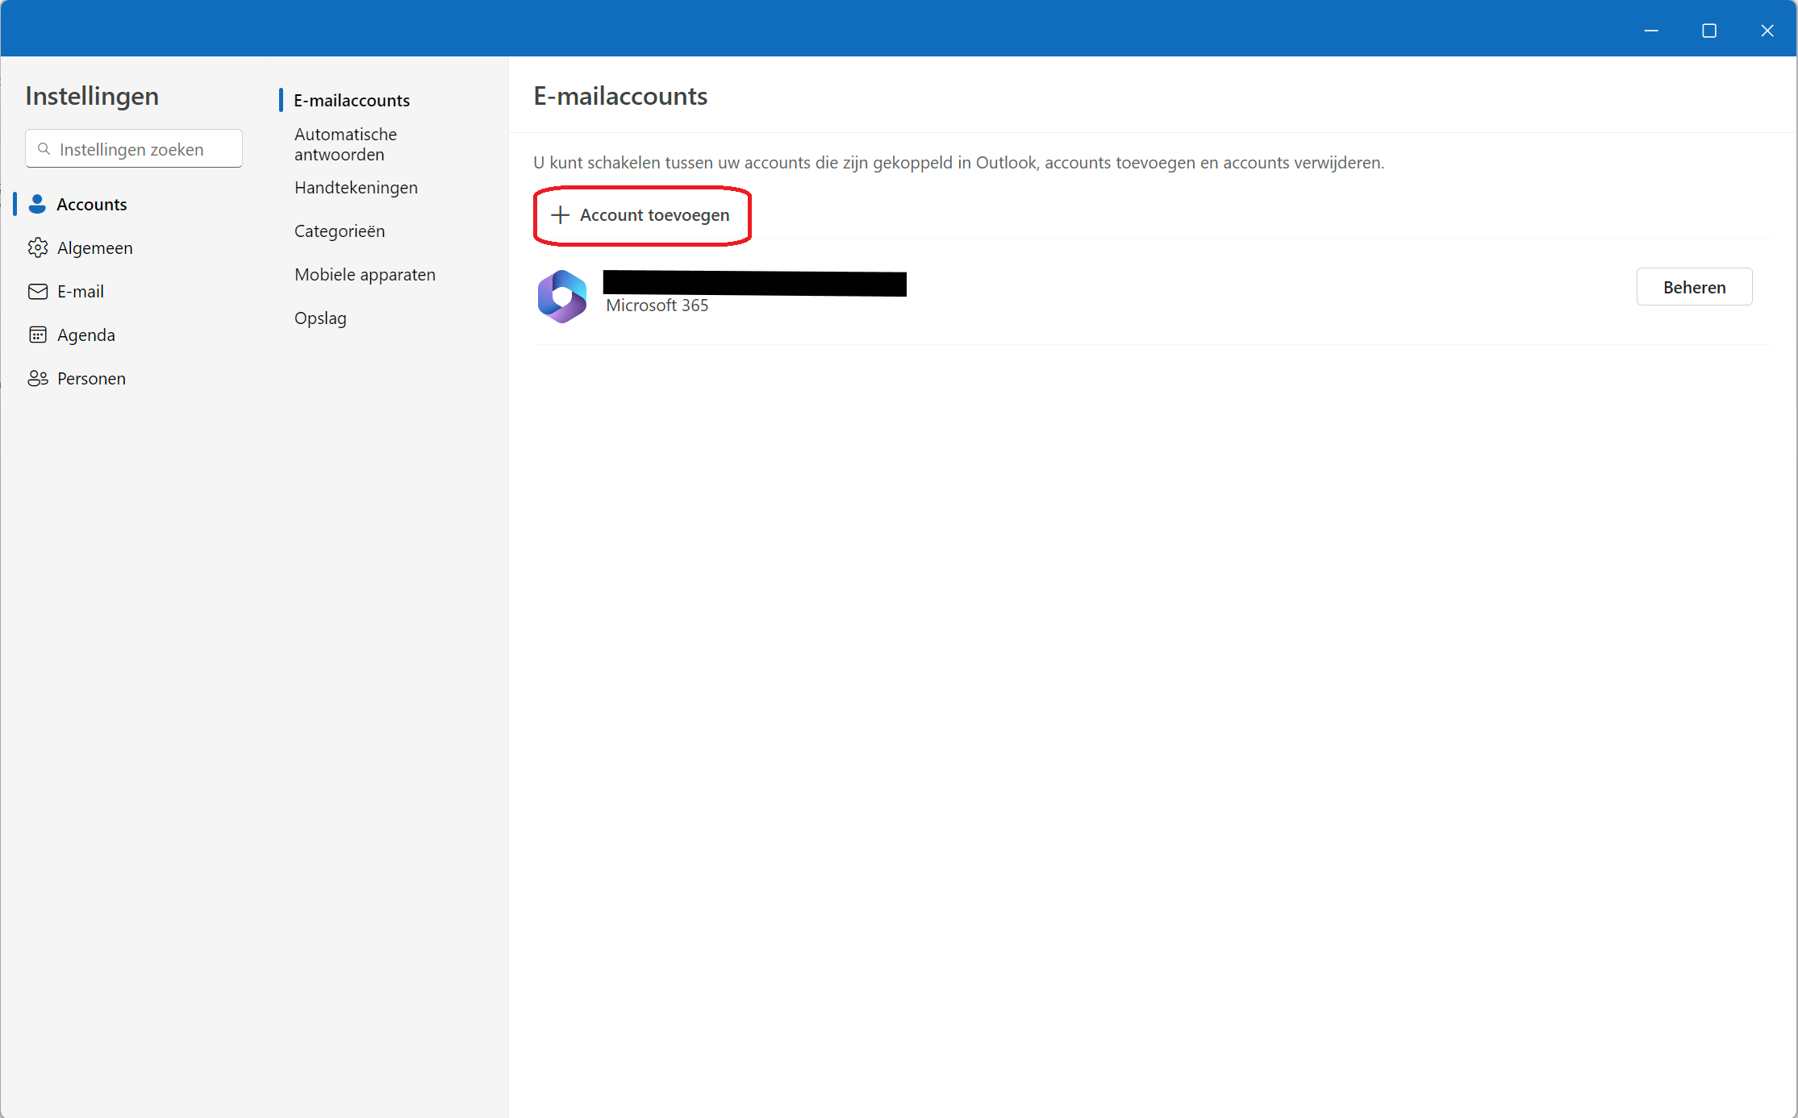Image resolution: width=1798 pixels, height=1118 pixels.
Task: Maximize the settings window
Action: (1708, 31)
